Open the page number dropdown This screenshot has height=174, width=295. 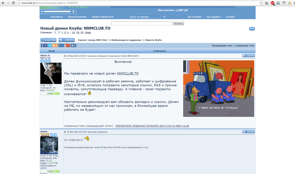[x=57, y=32]
